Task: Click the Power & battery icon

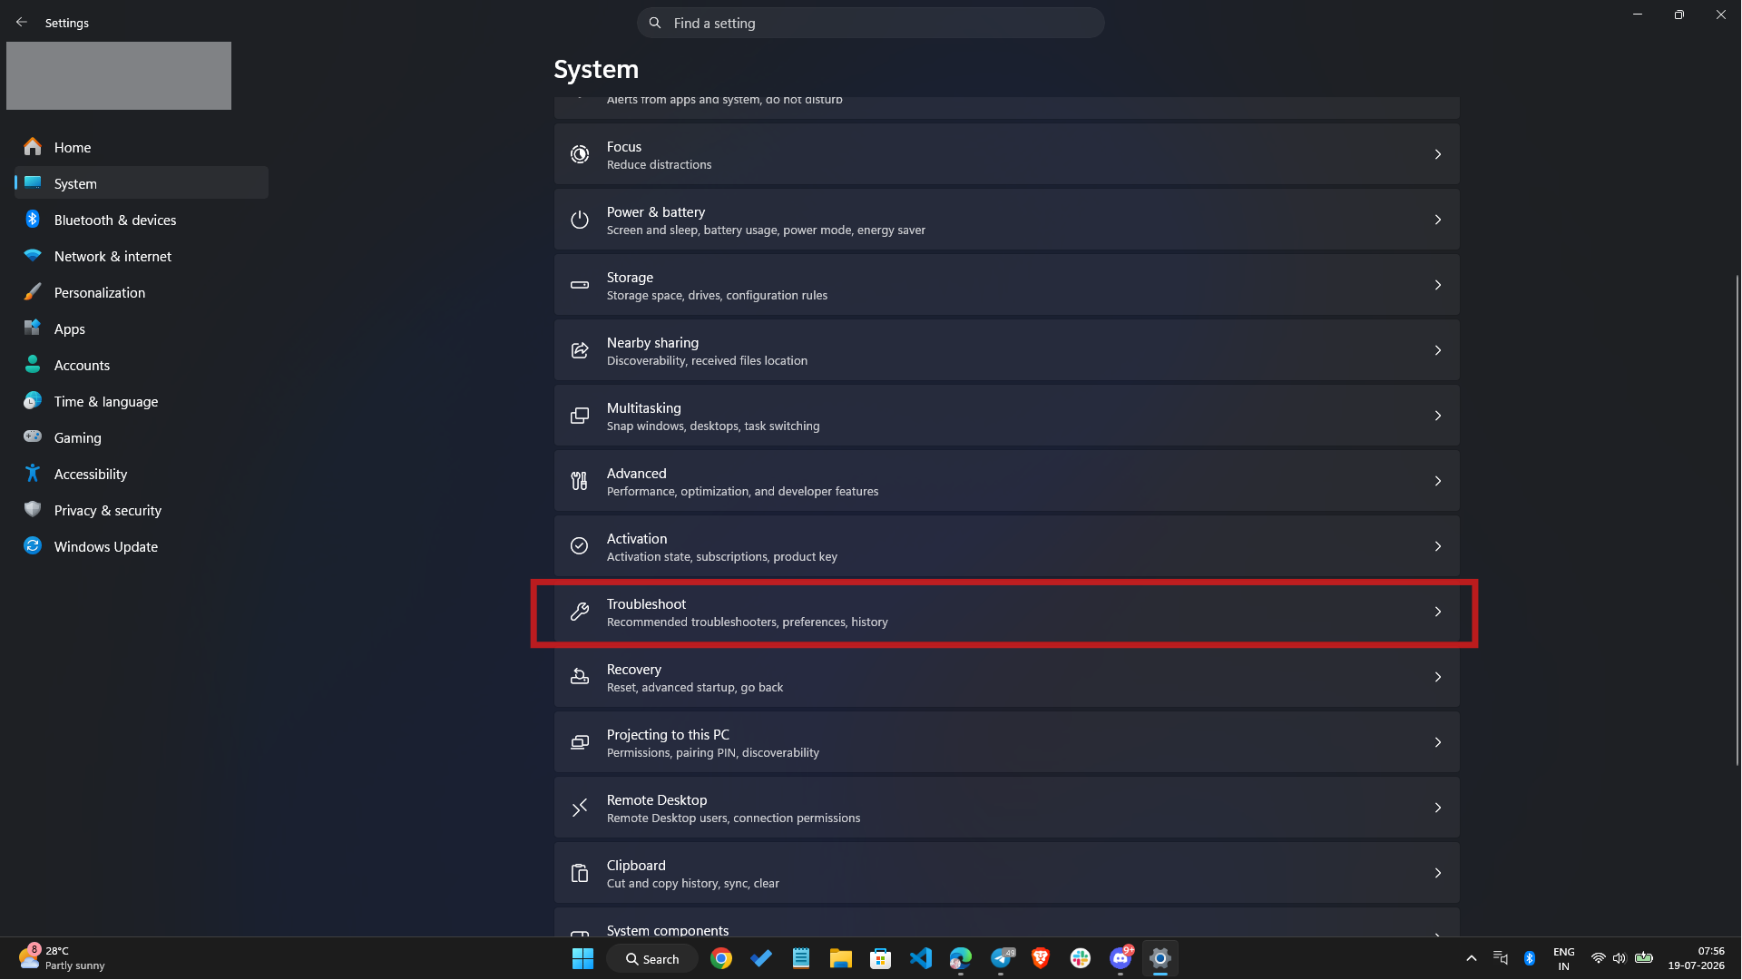Action: tap(579, 220)
